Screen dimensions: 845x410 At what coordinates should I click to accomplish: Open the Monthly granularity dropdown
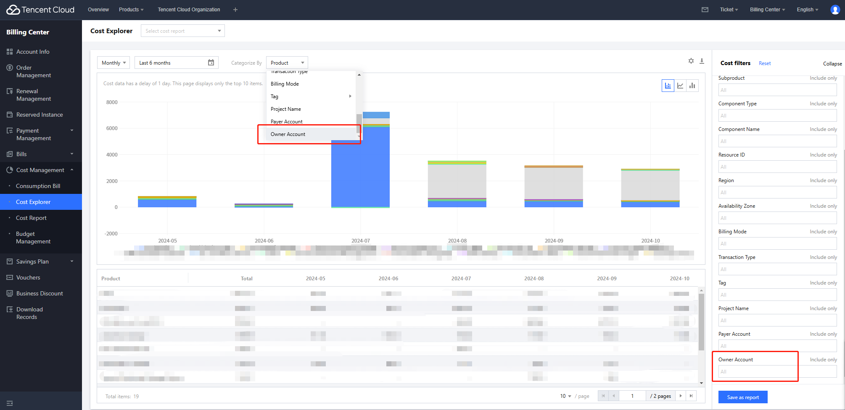point(114,63)
